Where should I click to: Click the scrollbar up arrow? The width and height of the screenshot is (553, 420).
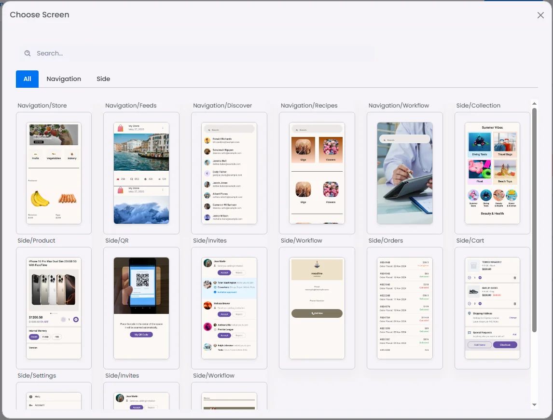click(534, 104)
